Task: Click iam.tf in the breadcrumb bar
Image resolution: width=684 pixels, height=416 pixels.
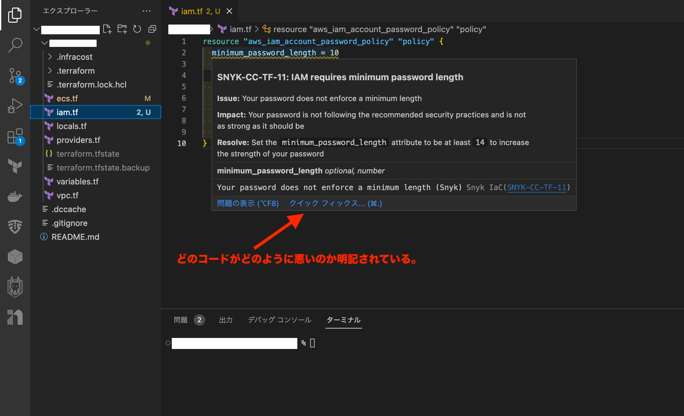Action: 240,29
